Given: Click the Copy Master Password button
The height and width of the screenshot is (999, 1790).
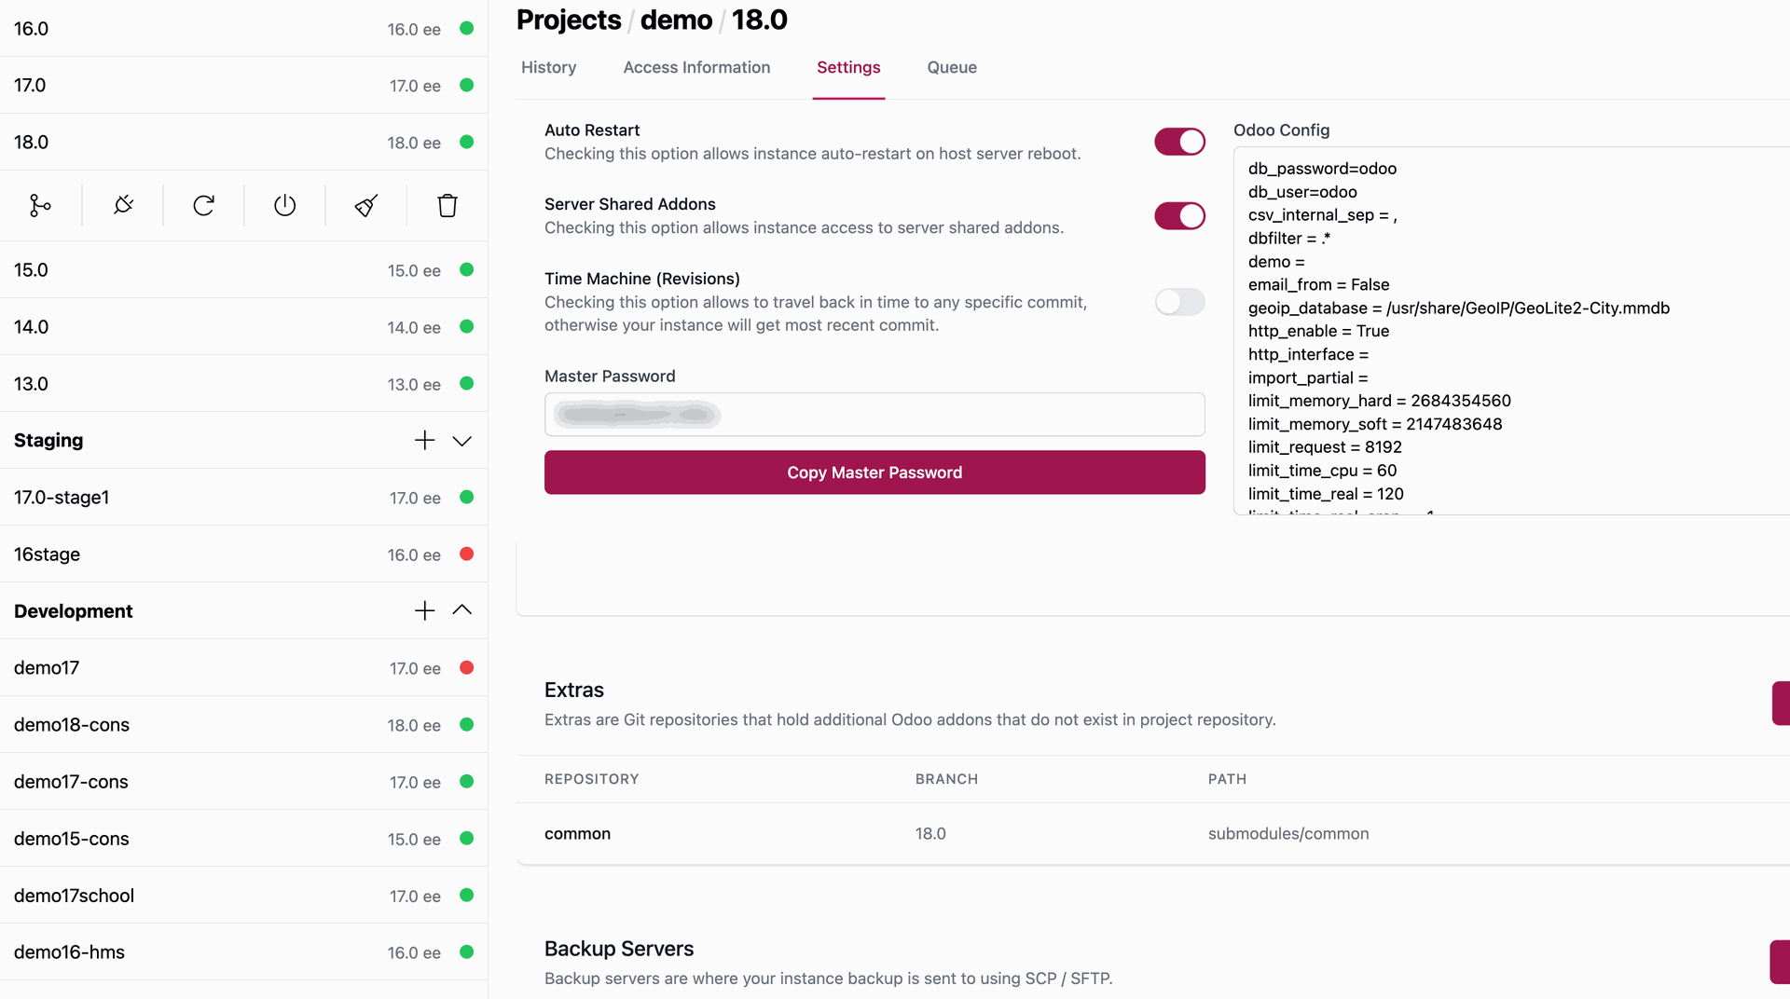Looking at the screenshot, I should tap(874, 472).
